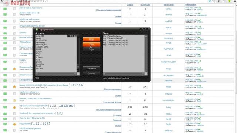This screenshot has width=237, height=133.
Task: Select NDemos entry in the logins list
Action: tap(39, 58)
